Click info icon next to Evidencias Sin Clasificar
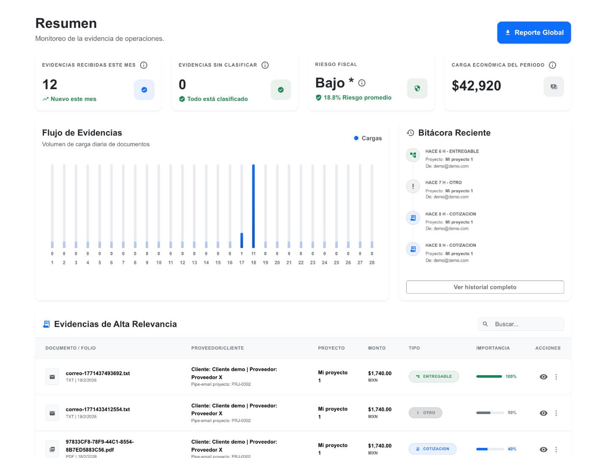The height and width of the screenshot is (458, 608). click(x=265, y=65)
